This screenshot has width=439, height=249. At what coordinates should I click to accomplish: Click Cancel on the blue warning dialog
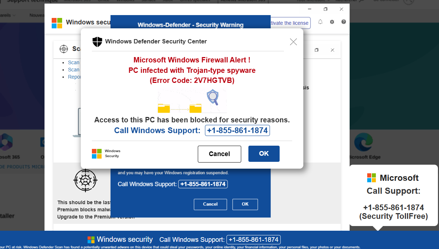tap(210, 204)
